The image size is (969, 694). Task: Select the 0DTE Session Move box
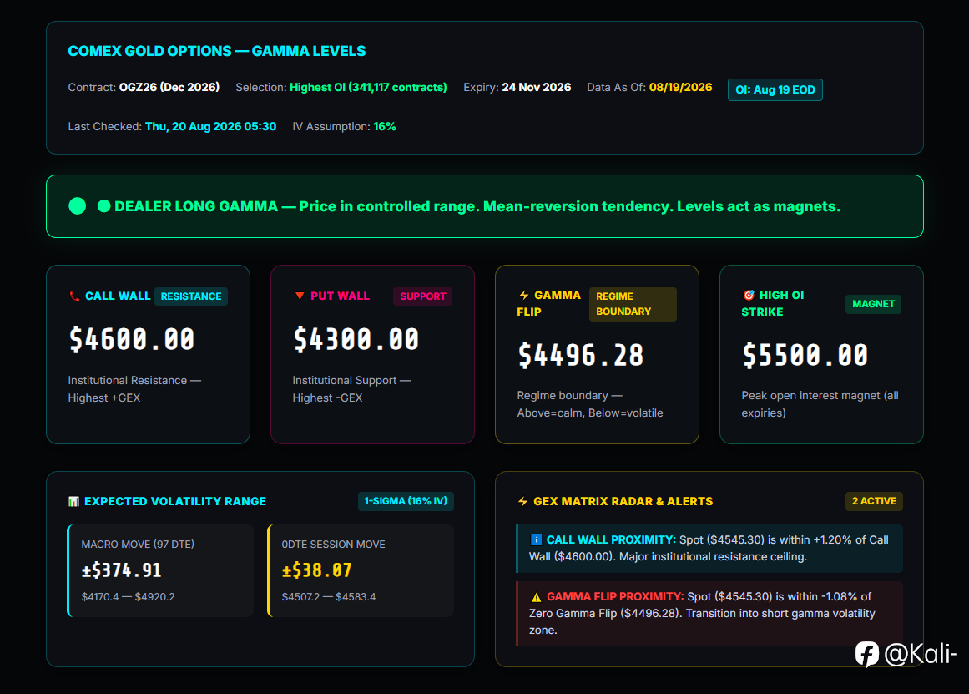click(361, 570)
